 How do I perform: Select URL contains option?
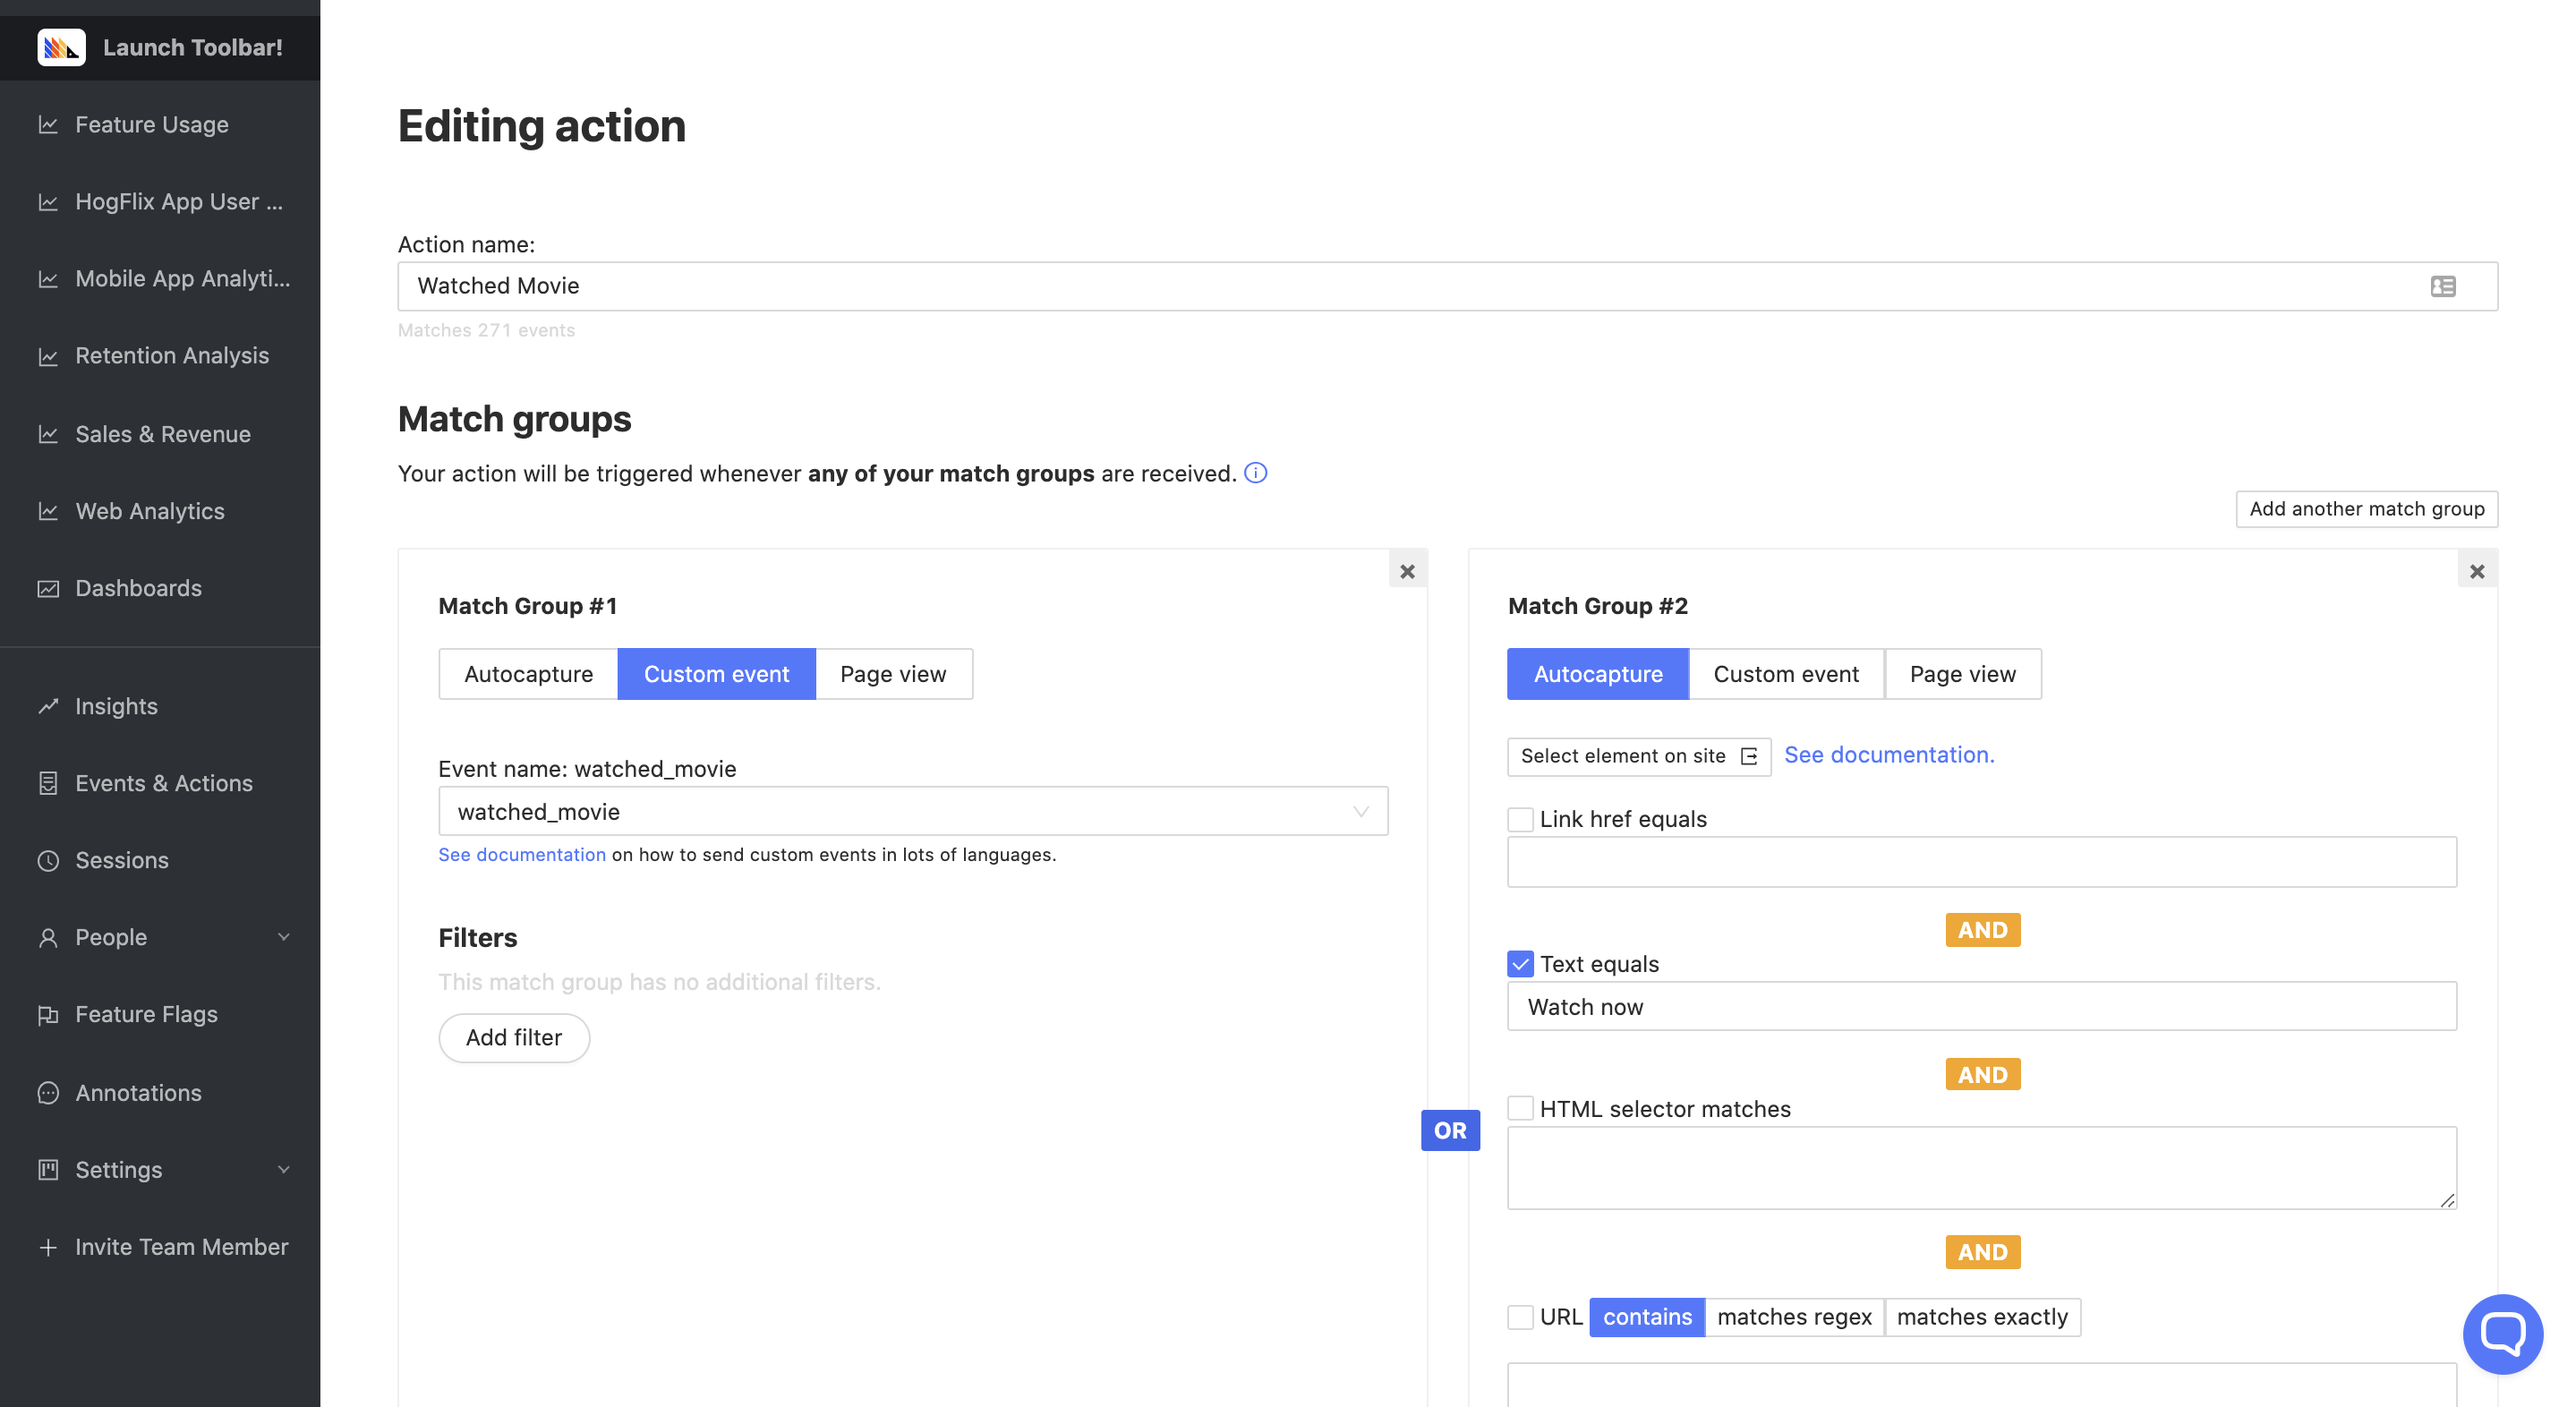1647,1317
